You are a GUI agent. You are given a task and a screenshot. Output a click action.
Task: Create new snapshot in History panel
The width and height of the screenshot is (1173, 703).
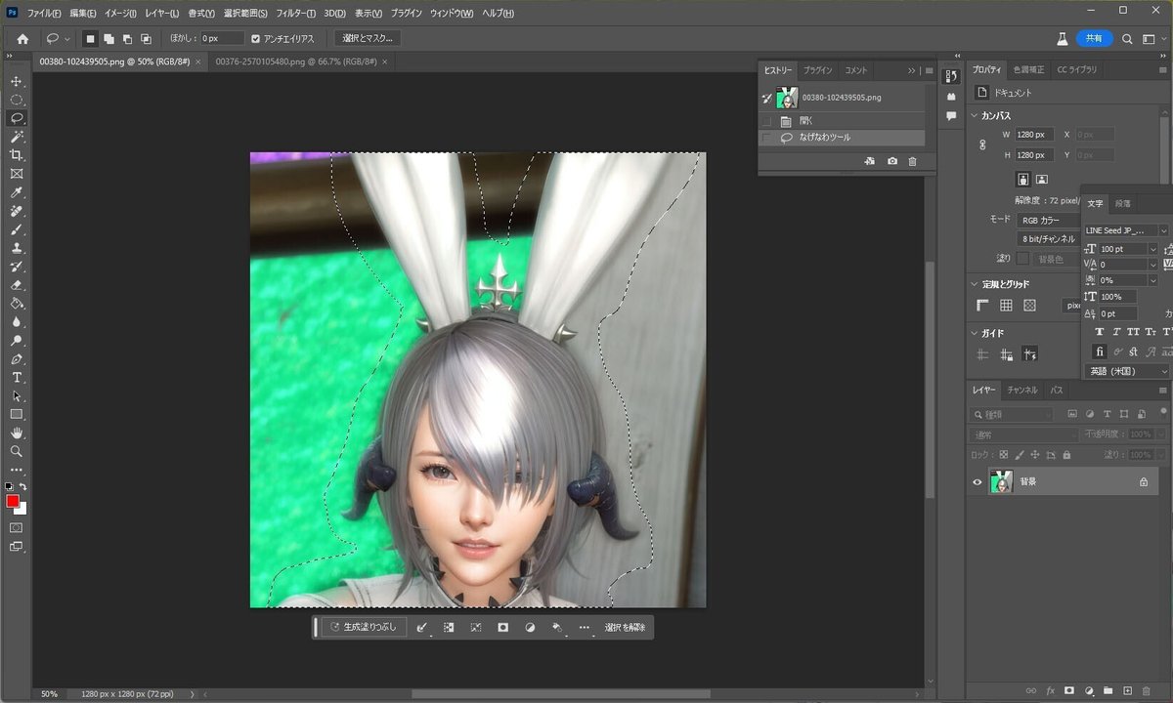tap(892, 161)
